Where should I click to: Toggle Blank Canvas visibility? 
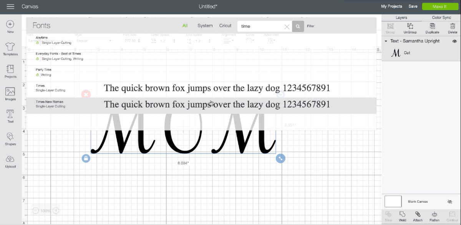(x=450, y=202)
